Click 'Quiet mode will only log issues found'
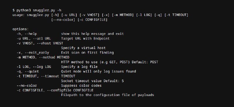 point(99,72)
